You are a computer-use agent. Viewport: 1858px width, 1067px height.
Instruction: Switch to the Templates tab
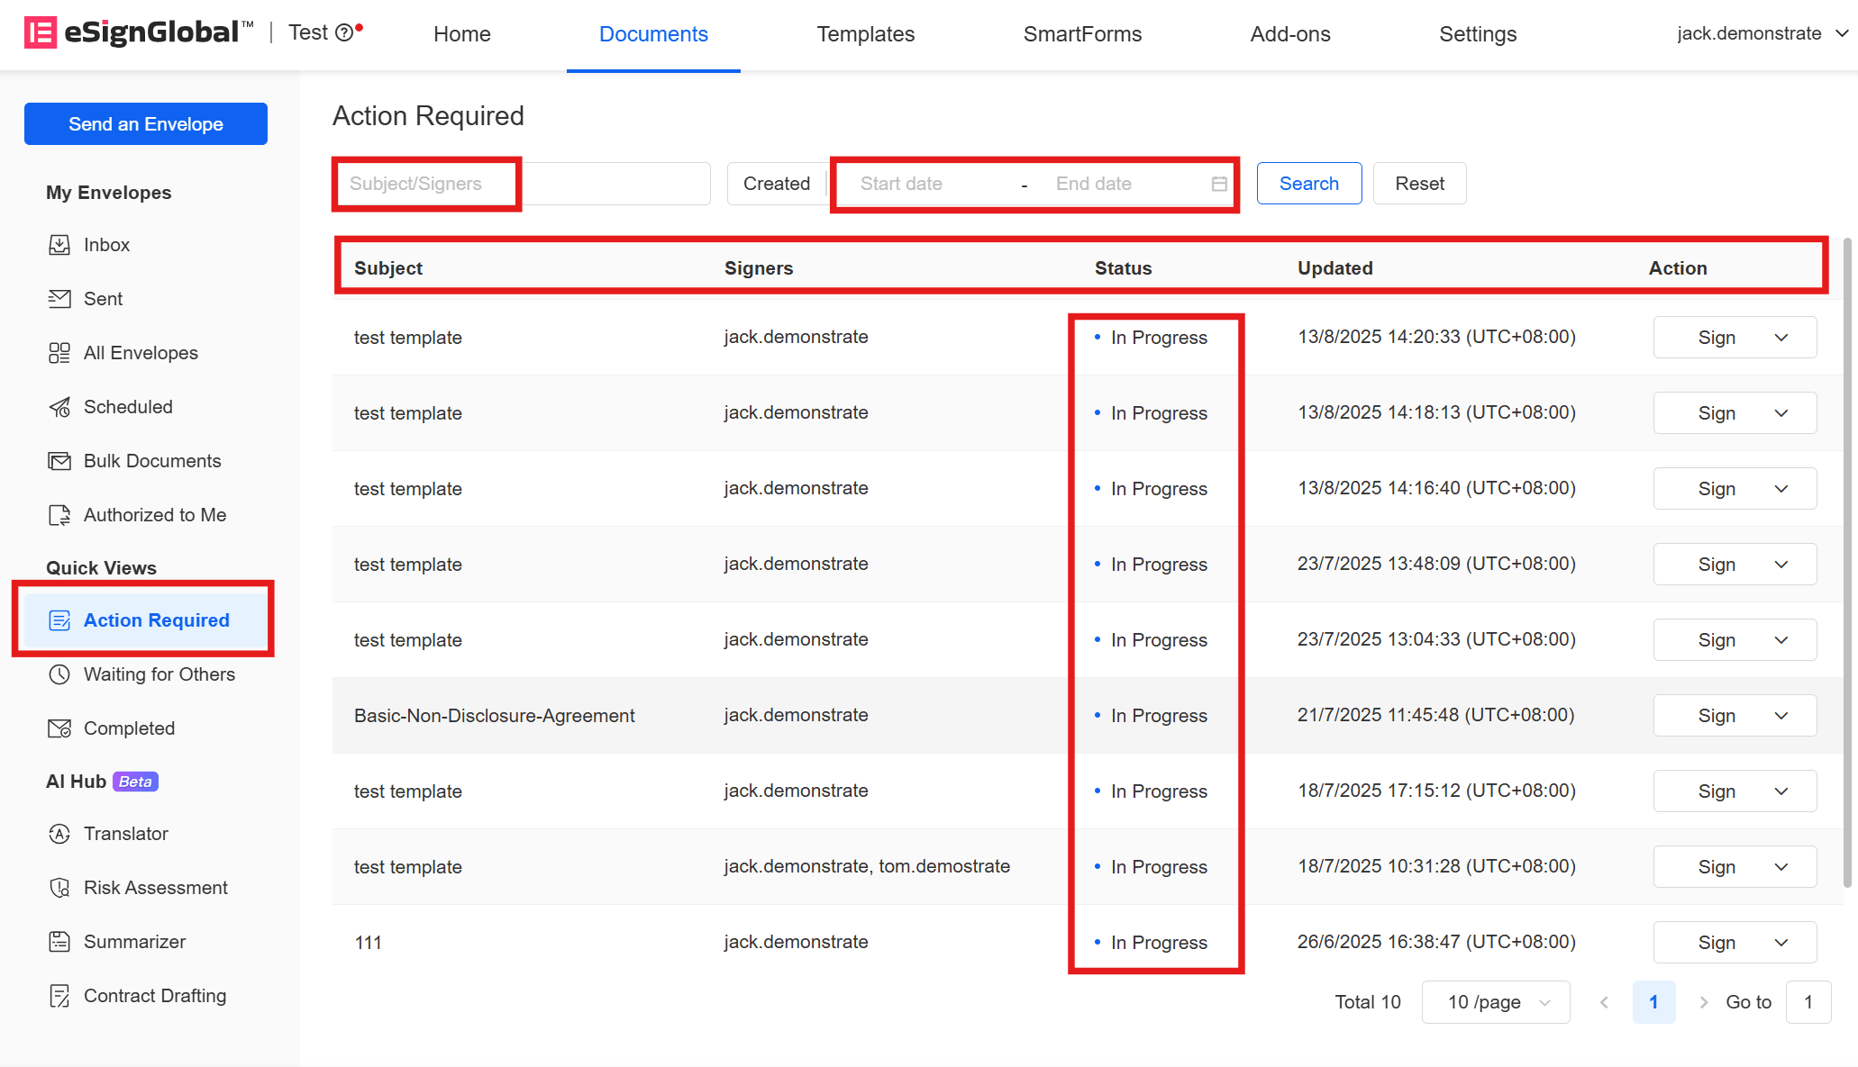(x=865, y=34)
